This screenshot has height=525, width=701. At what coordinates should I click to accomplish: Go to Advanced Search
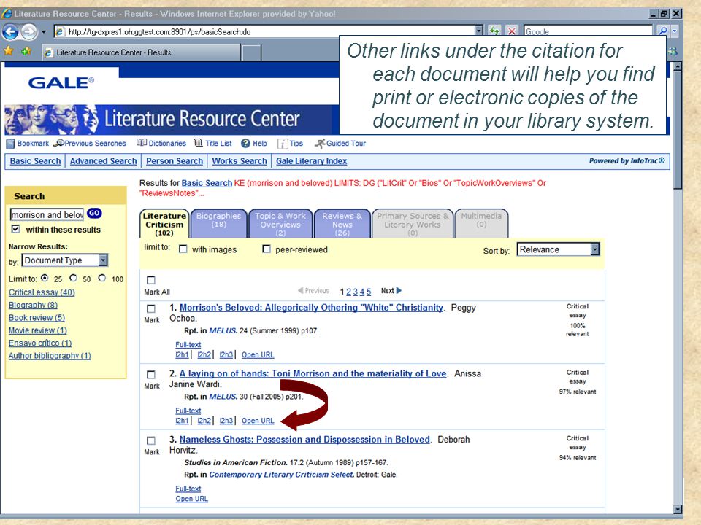click(103, 161)
